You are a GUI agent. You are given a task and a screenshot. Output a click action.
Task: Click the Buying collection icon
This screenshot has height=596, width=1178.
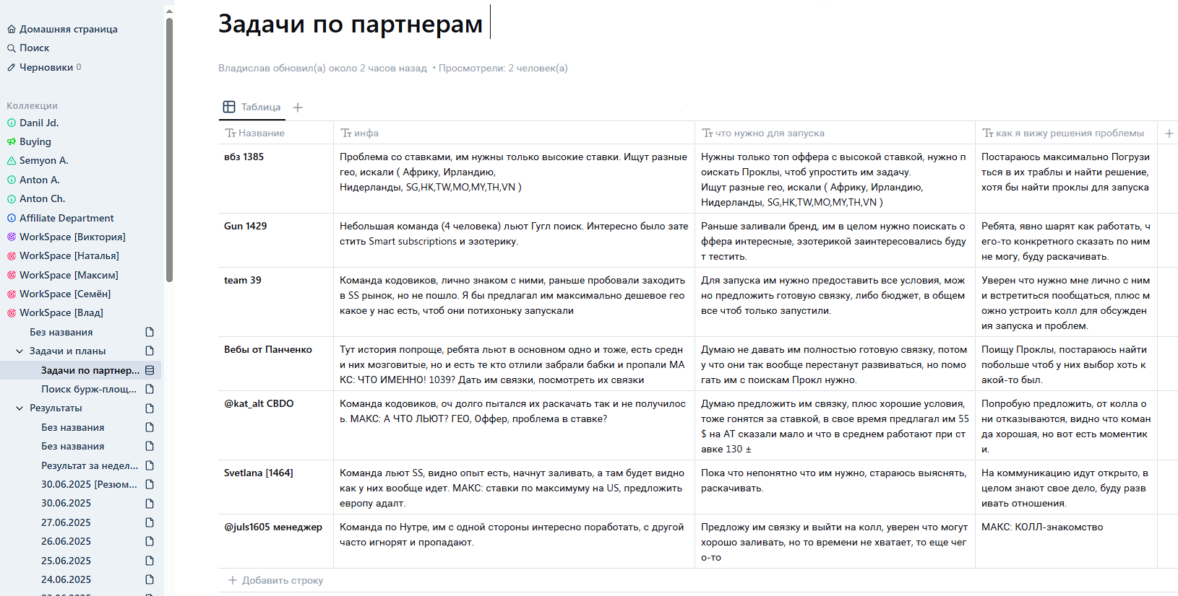(12, 141)
